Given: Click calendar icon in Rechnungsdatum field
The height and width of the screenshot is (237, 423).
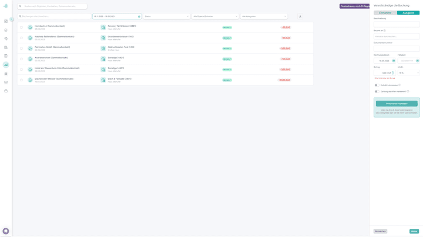Looking at the screenshot, I should click(x=394, y=61).
